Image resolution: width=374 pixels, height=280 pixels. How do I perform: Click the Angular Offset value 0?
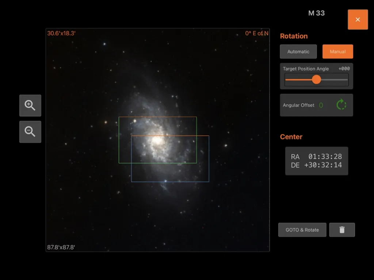click(321, 105)
